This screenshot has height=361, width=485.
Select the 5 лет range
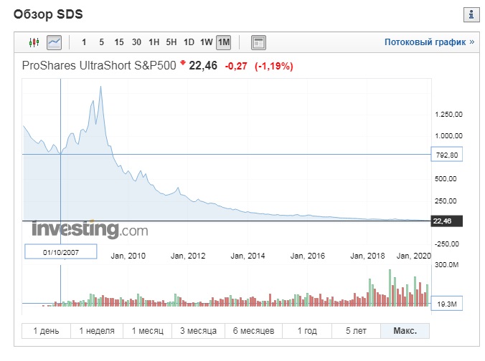357,331
